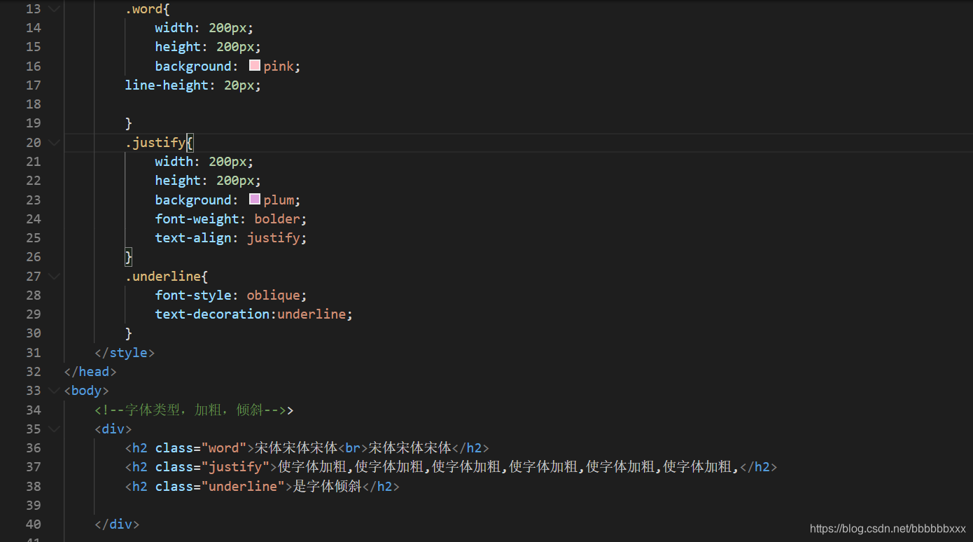Click line number 39 in gutter

click(x=33, y=506)
